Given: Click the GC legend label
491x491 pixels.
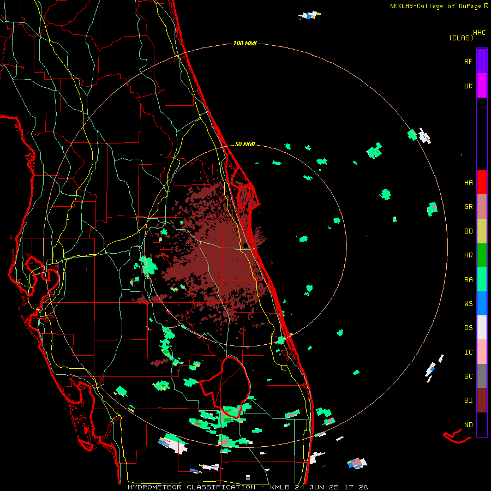Looking at the screenshot, I should click(x=468, y=376).
